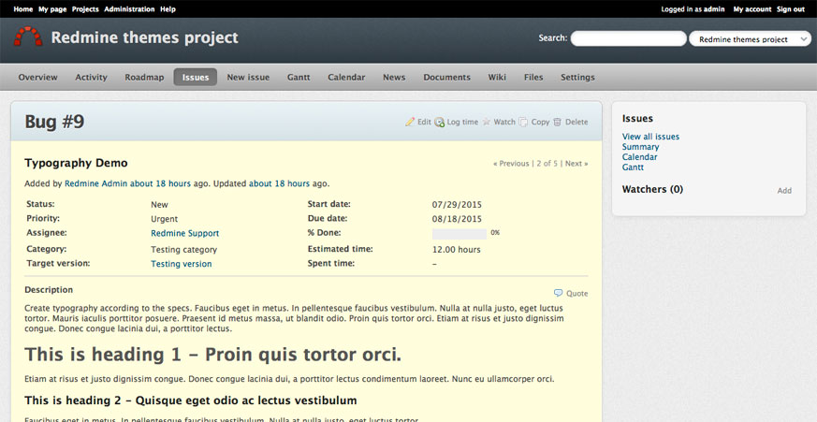Click the Delete trash icon
The width and height of the screenshot is (817, 422).
pos(557,122)
